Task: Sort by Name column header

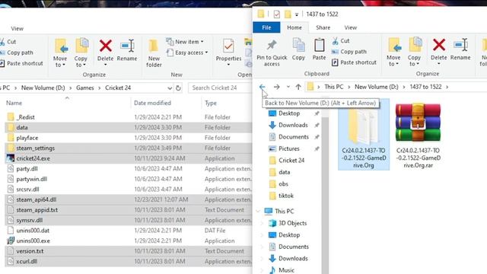Action: [14, 104]
